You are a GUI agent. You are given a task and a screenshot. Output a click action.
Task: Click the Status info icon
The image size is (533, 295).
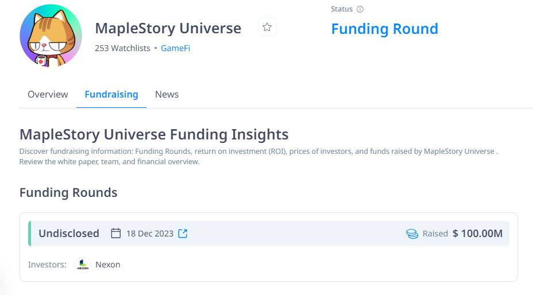tap(360, 9)
